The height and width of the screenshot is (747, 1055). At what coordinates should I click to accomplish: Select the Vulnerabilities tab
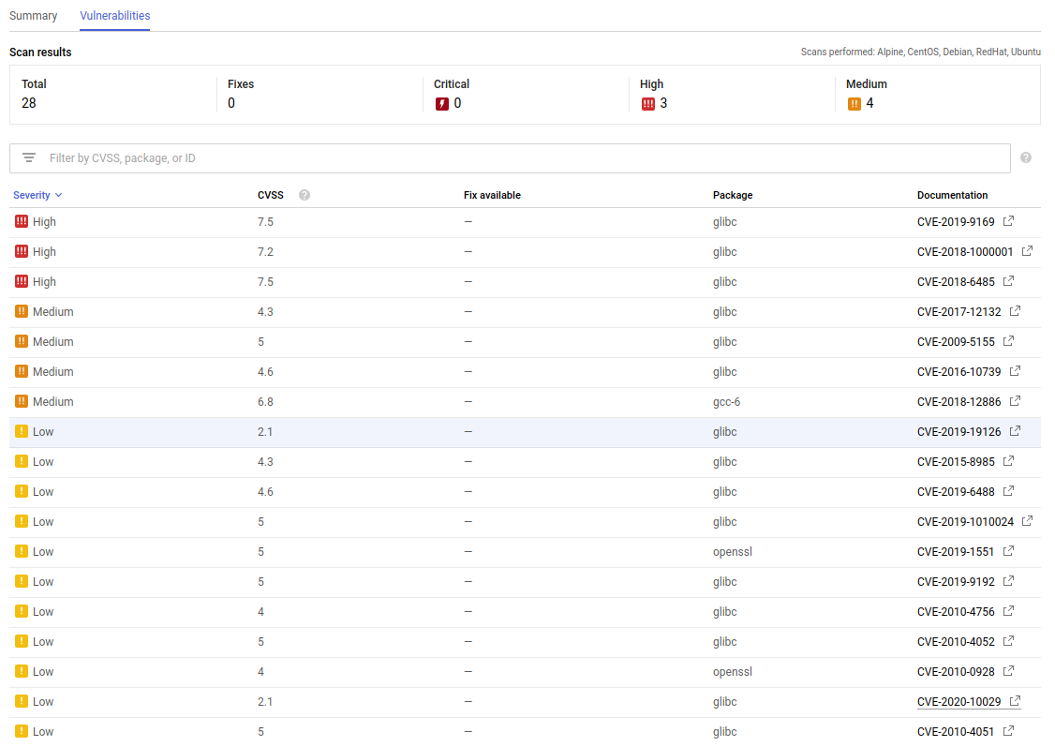coord(114,16)
